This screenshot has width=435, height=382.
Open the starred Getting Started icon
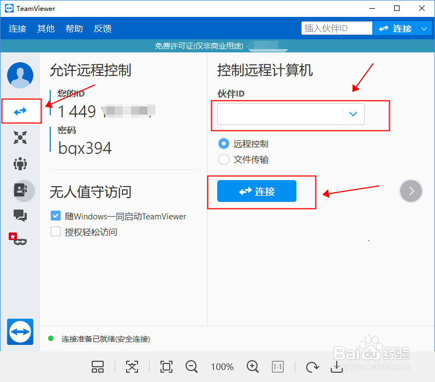click(18, 239)
